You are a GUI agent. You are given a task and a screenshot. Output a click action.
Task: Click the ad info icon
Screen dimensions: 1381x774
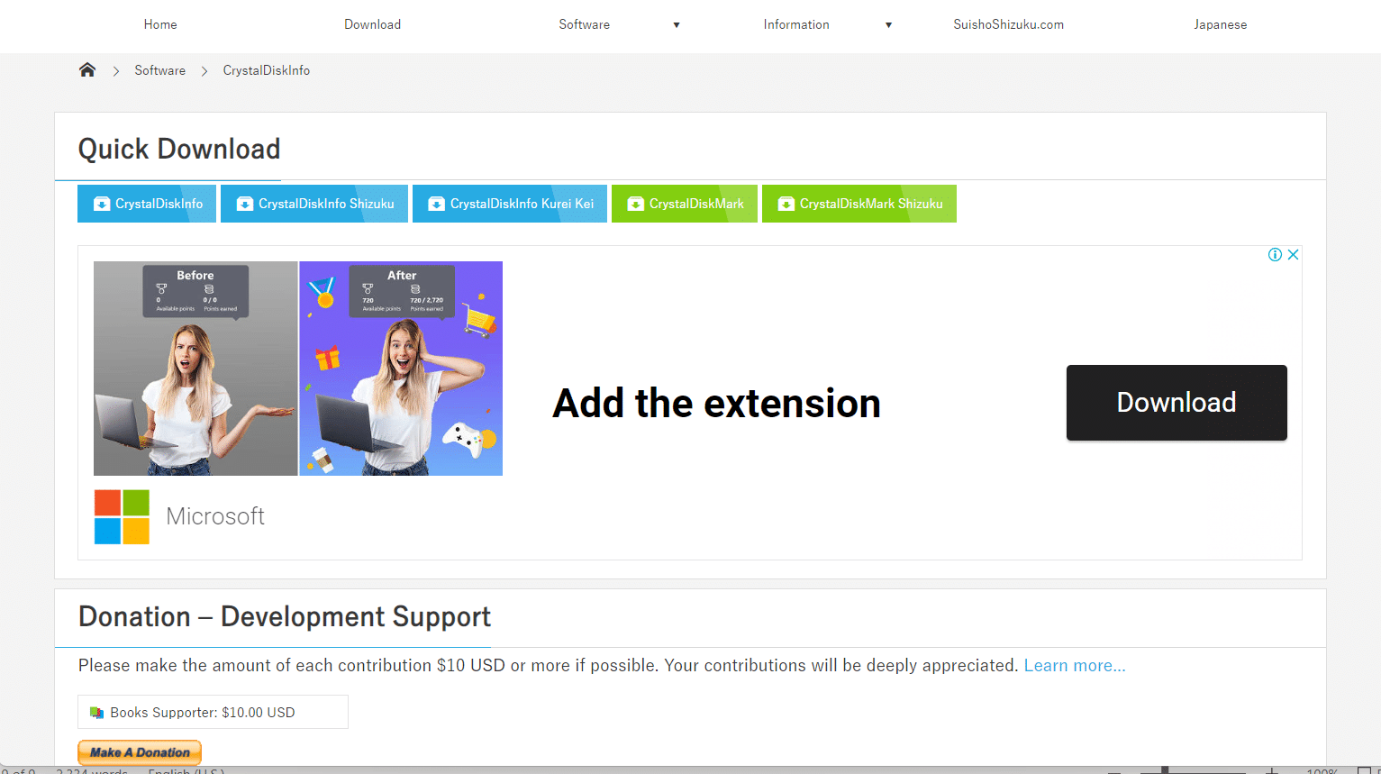coord(1275,255)
